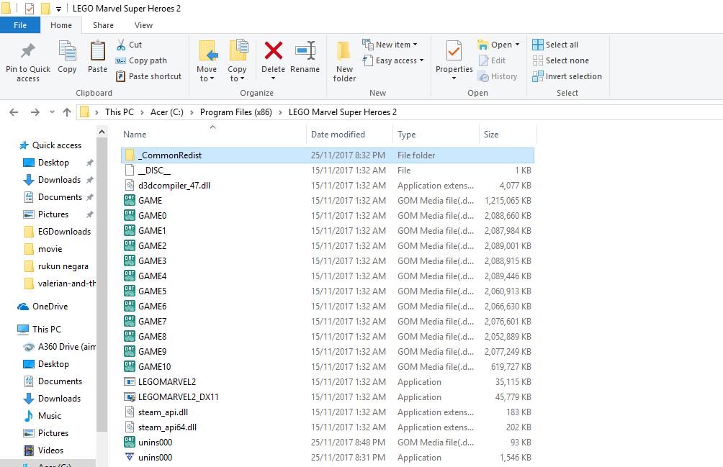Open Music under This PC
This screenshot has height=467, width=723.
[42, 416]
